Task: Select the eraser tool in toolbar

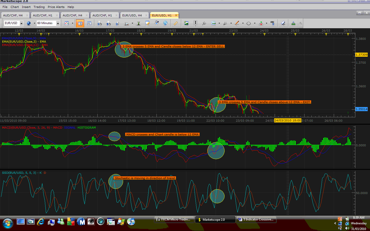Action: tap(283, 23)
